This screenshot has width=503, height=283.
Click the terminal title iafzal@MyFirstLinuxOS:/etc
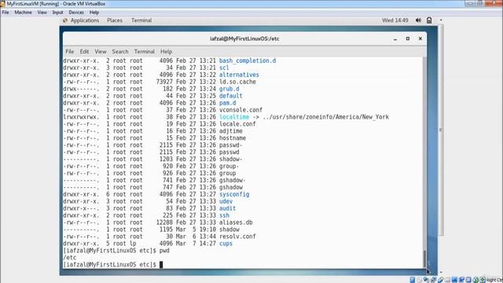(x=244, y=39)
